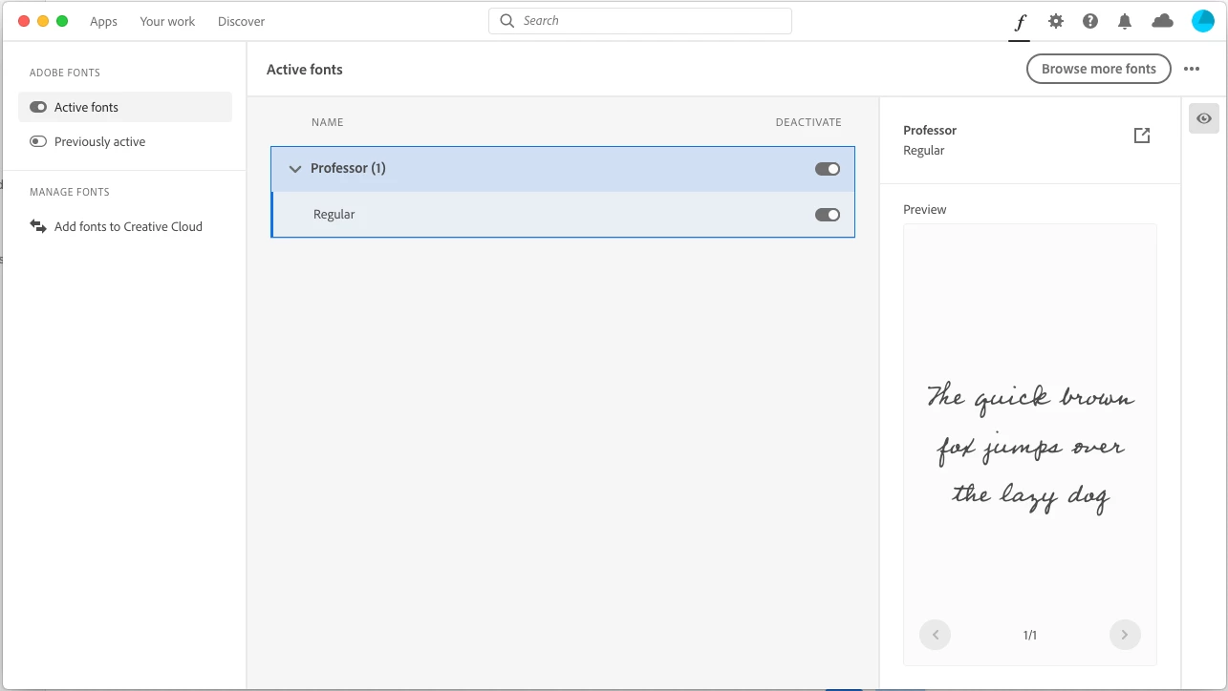Click the Add fonts transfer arrows icon

[x=38, y=226]
